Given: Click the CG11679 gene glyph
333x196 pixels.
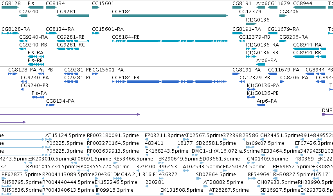Looking at the screenshot, I should point(272,7).
